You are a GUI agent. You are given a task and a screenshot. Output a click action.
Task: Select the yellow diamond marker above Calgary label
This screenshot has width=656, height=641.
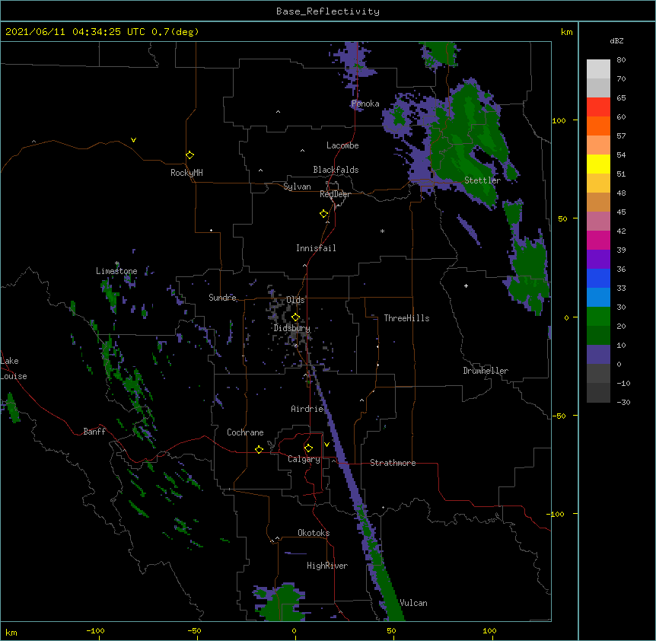click(x=308, y=448)
